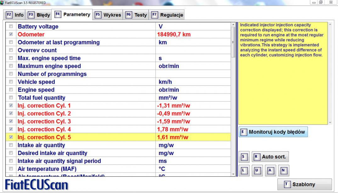Screen dimensions: 338x193
Task: Click the F6 key icon
Action: pyautogui.click(x=128, y=15)
